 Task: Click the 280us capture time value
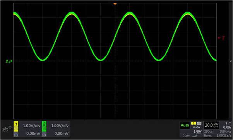[x=208, y=131]
